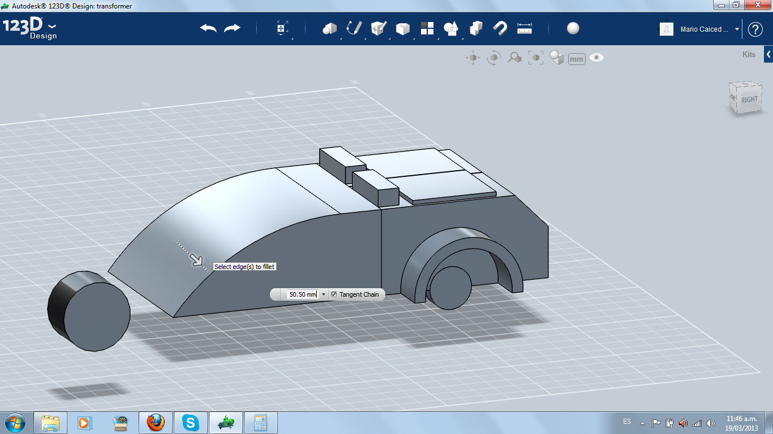The image size is (773, 434).
Task: Toggle the eye visibility icon
Action: coord(596,58)
